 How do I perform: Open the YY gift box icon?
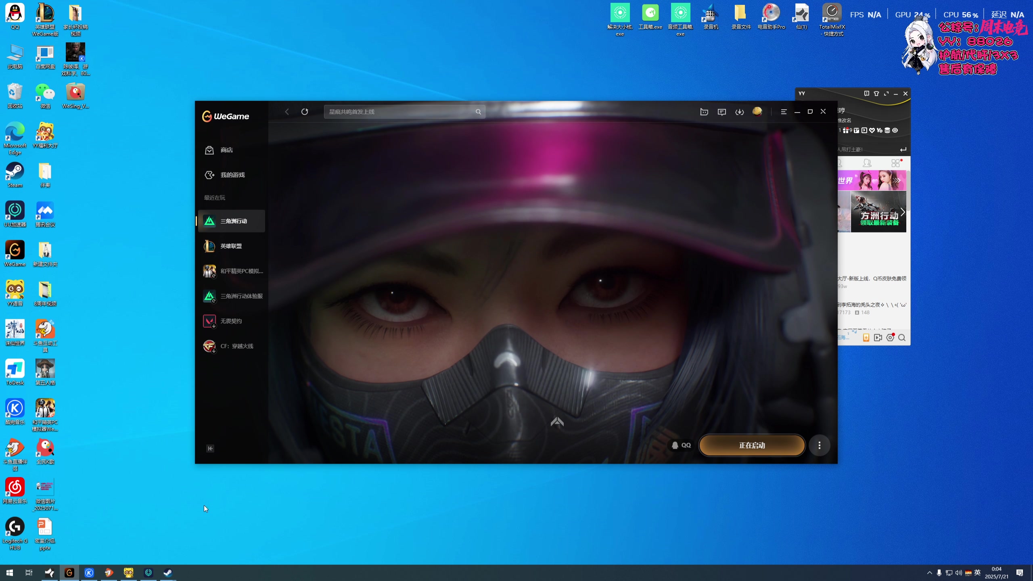click(846, 130)
